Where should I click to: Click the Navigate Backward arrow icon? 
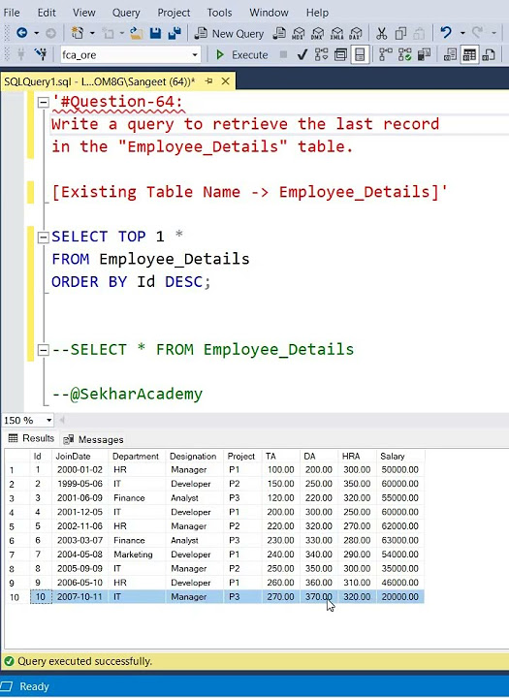(22, 33)
